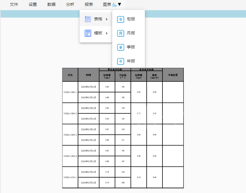
Task: Click the 模板 template icon
Action: click(x=88, y=33)
